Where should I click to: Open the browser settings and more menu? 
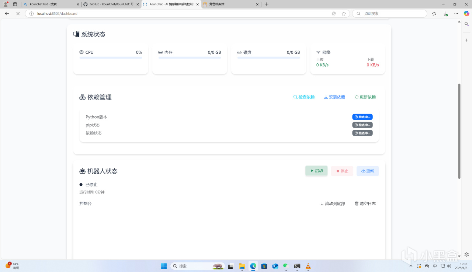tap(456, 13)
